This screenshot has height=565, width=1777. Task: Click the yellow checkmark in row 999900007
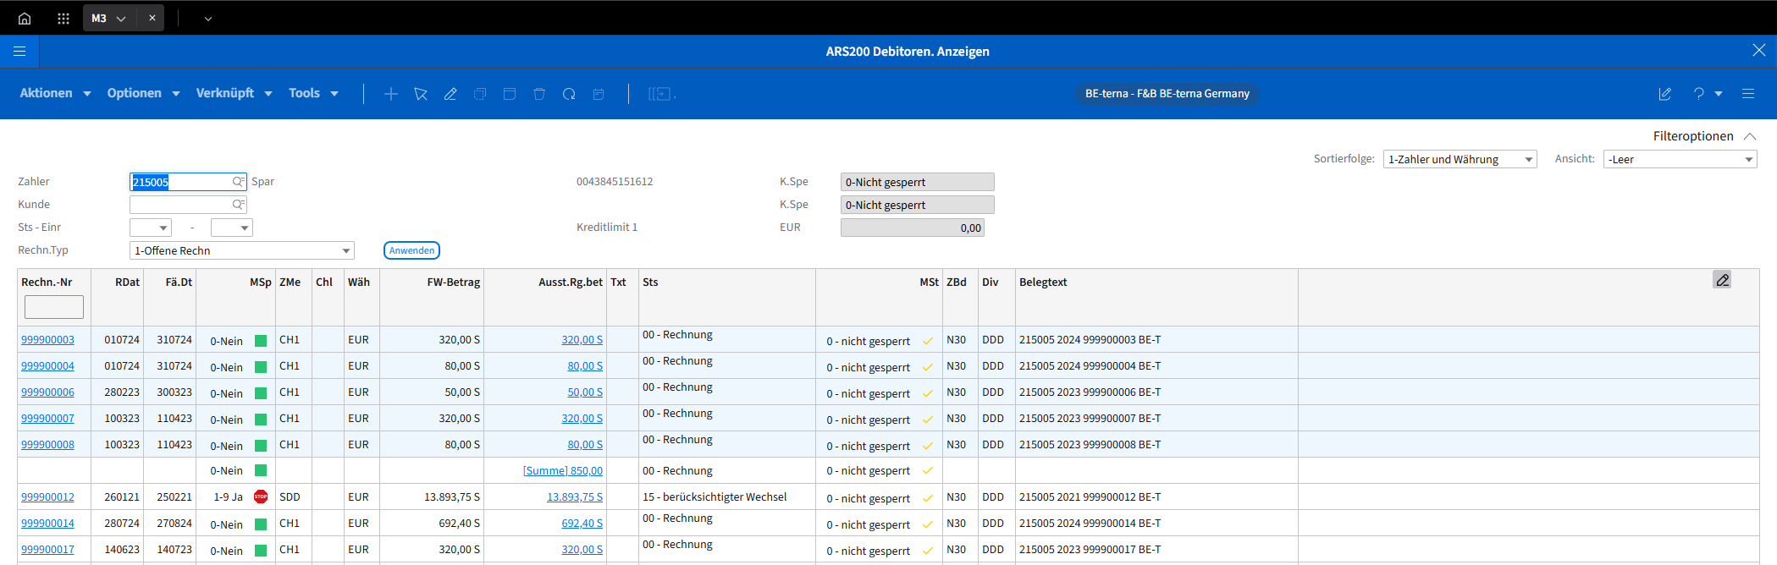927,420
